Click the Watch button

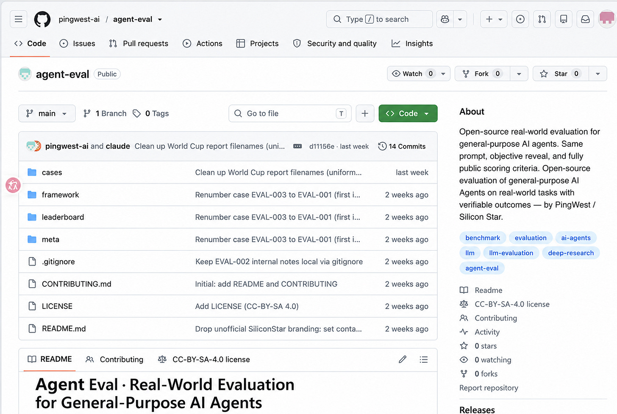coord(412,74)
